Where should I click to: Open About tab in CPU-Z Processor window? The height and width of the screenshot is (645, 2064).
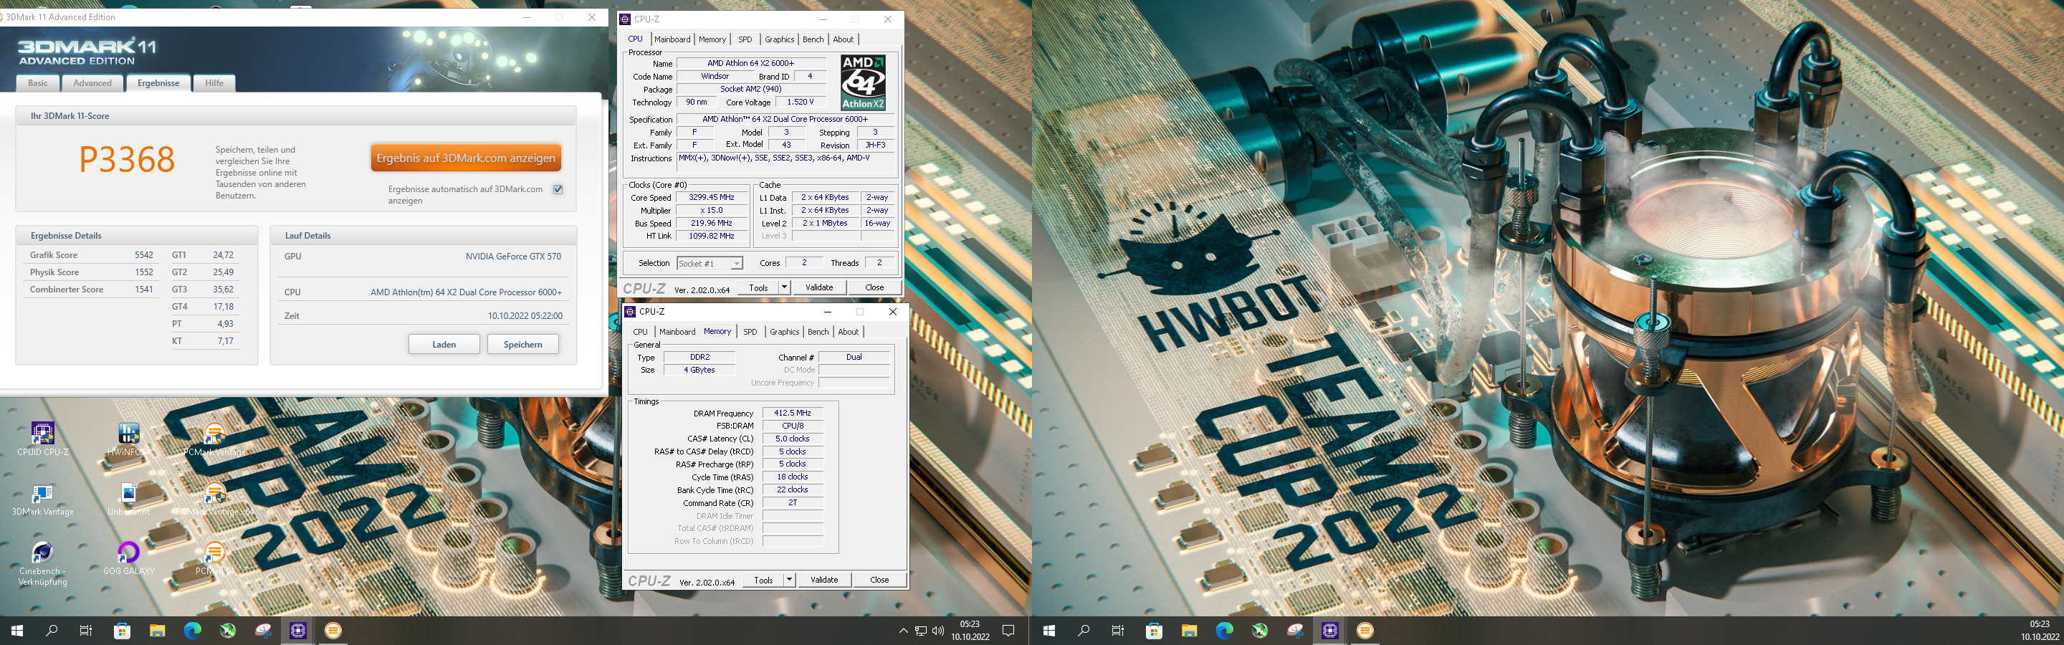coord(843,39)
